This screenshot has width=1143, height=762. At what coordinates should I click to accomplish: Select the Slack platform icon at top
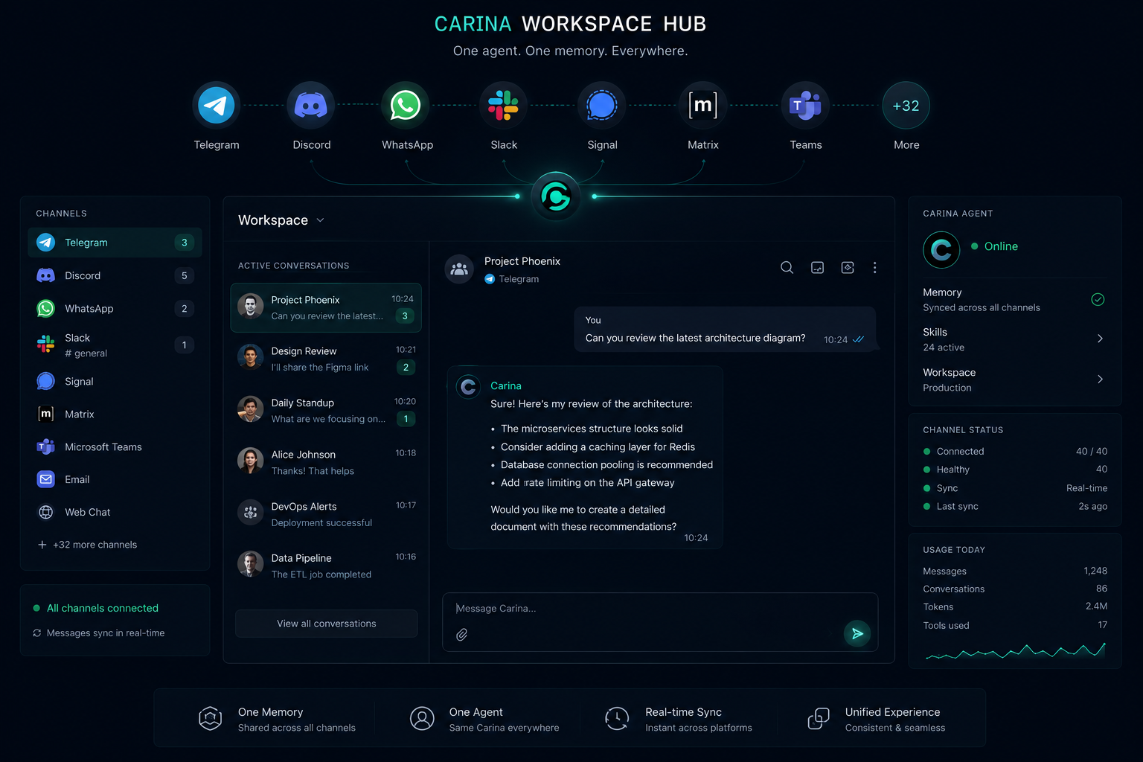pos(503,106)
